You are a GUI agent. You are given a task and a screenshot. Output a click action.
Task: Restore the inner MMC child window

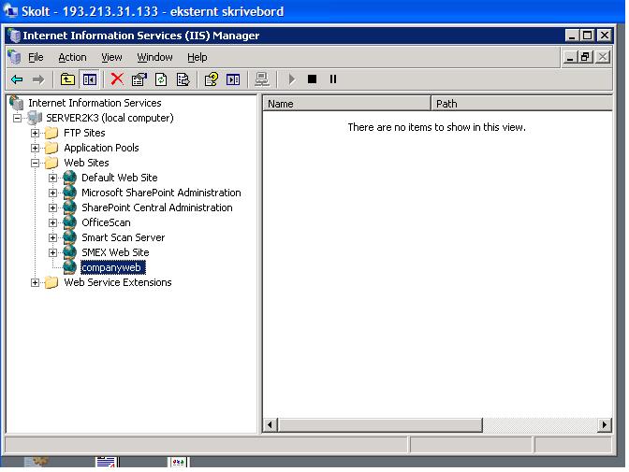tap(586, 57)
